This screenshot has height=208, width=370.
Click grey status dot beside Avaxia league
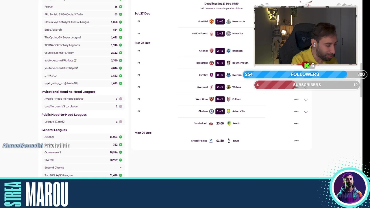(x=121, y=99)
